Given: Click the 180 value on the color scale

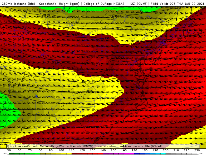Looking at the screenshot, I should coord(145,150).
